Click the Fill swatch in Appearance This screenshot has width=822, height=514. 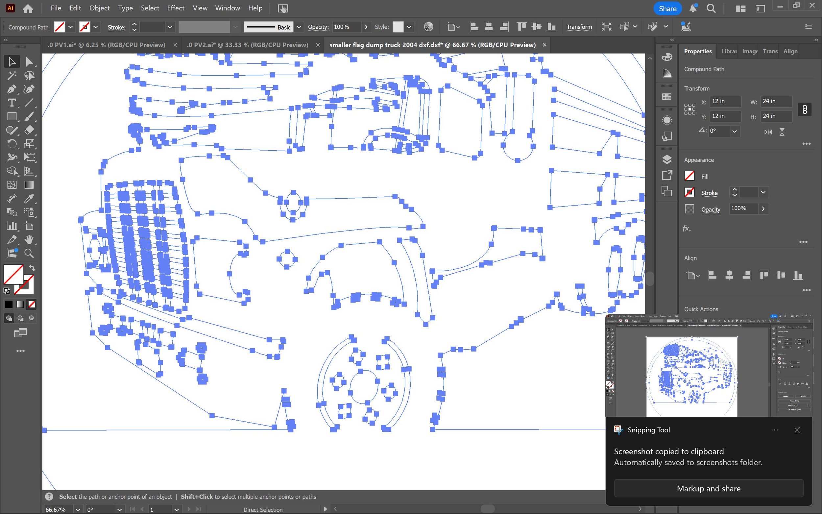pyautogui.click(x=689, y=176)
